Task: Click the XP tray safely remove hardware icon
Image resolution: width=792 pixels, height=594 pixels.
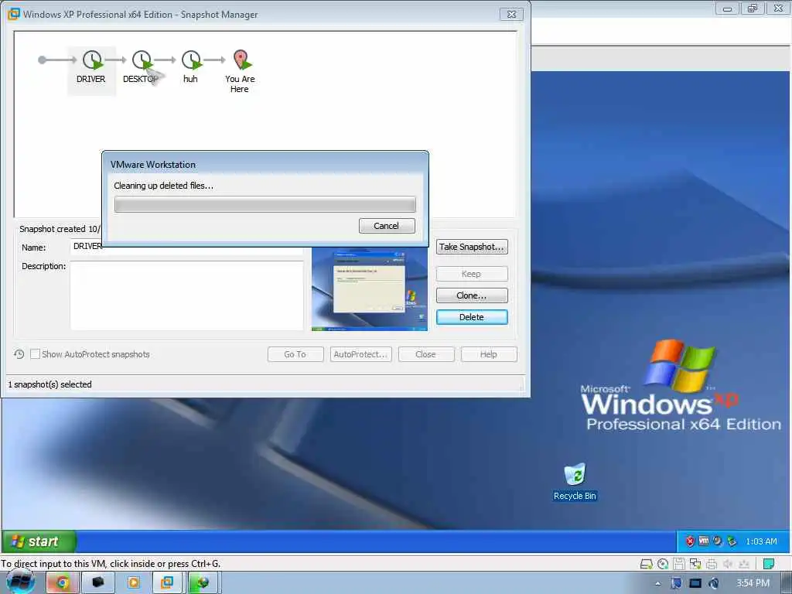Action: 732,541
